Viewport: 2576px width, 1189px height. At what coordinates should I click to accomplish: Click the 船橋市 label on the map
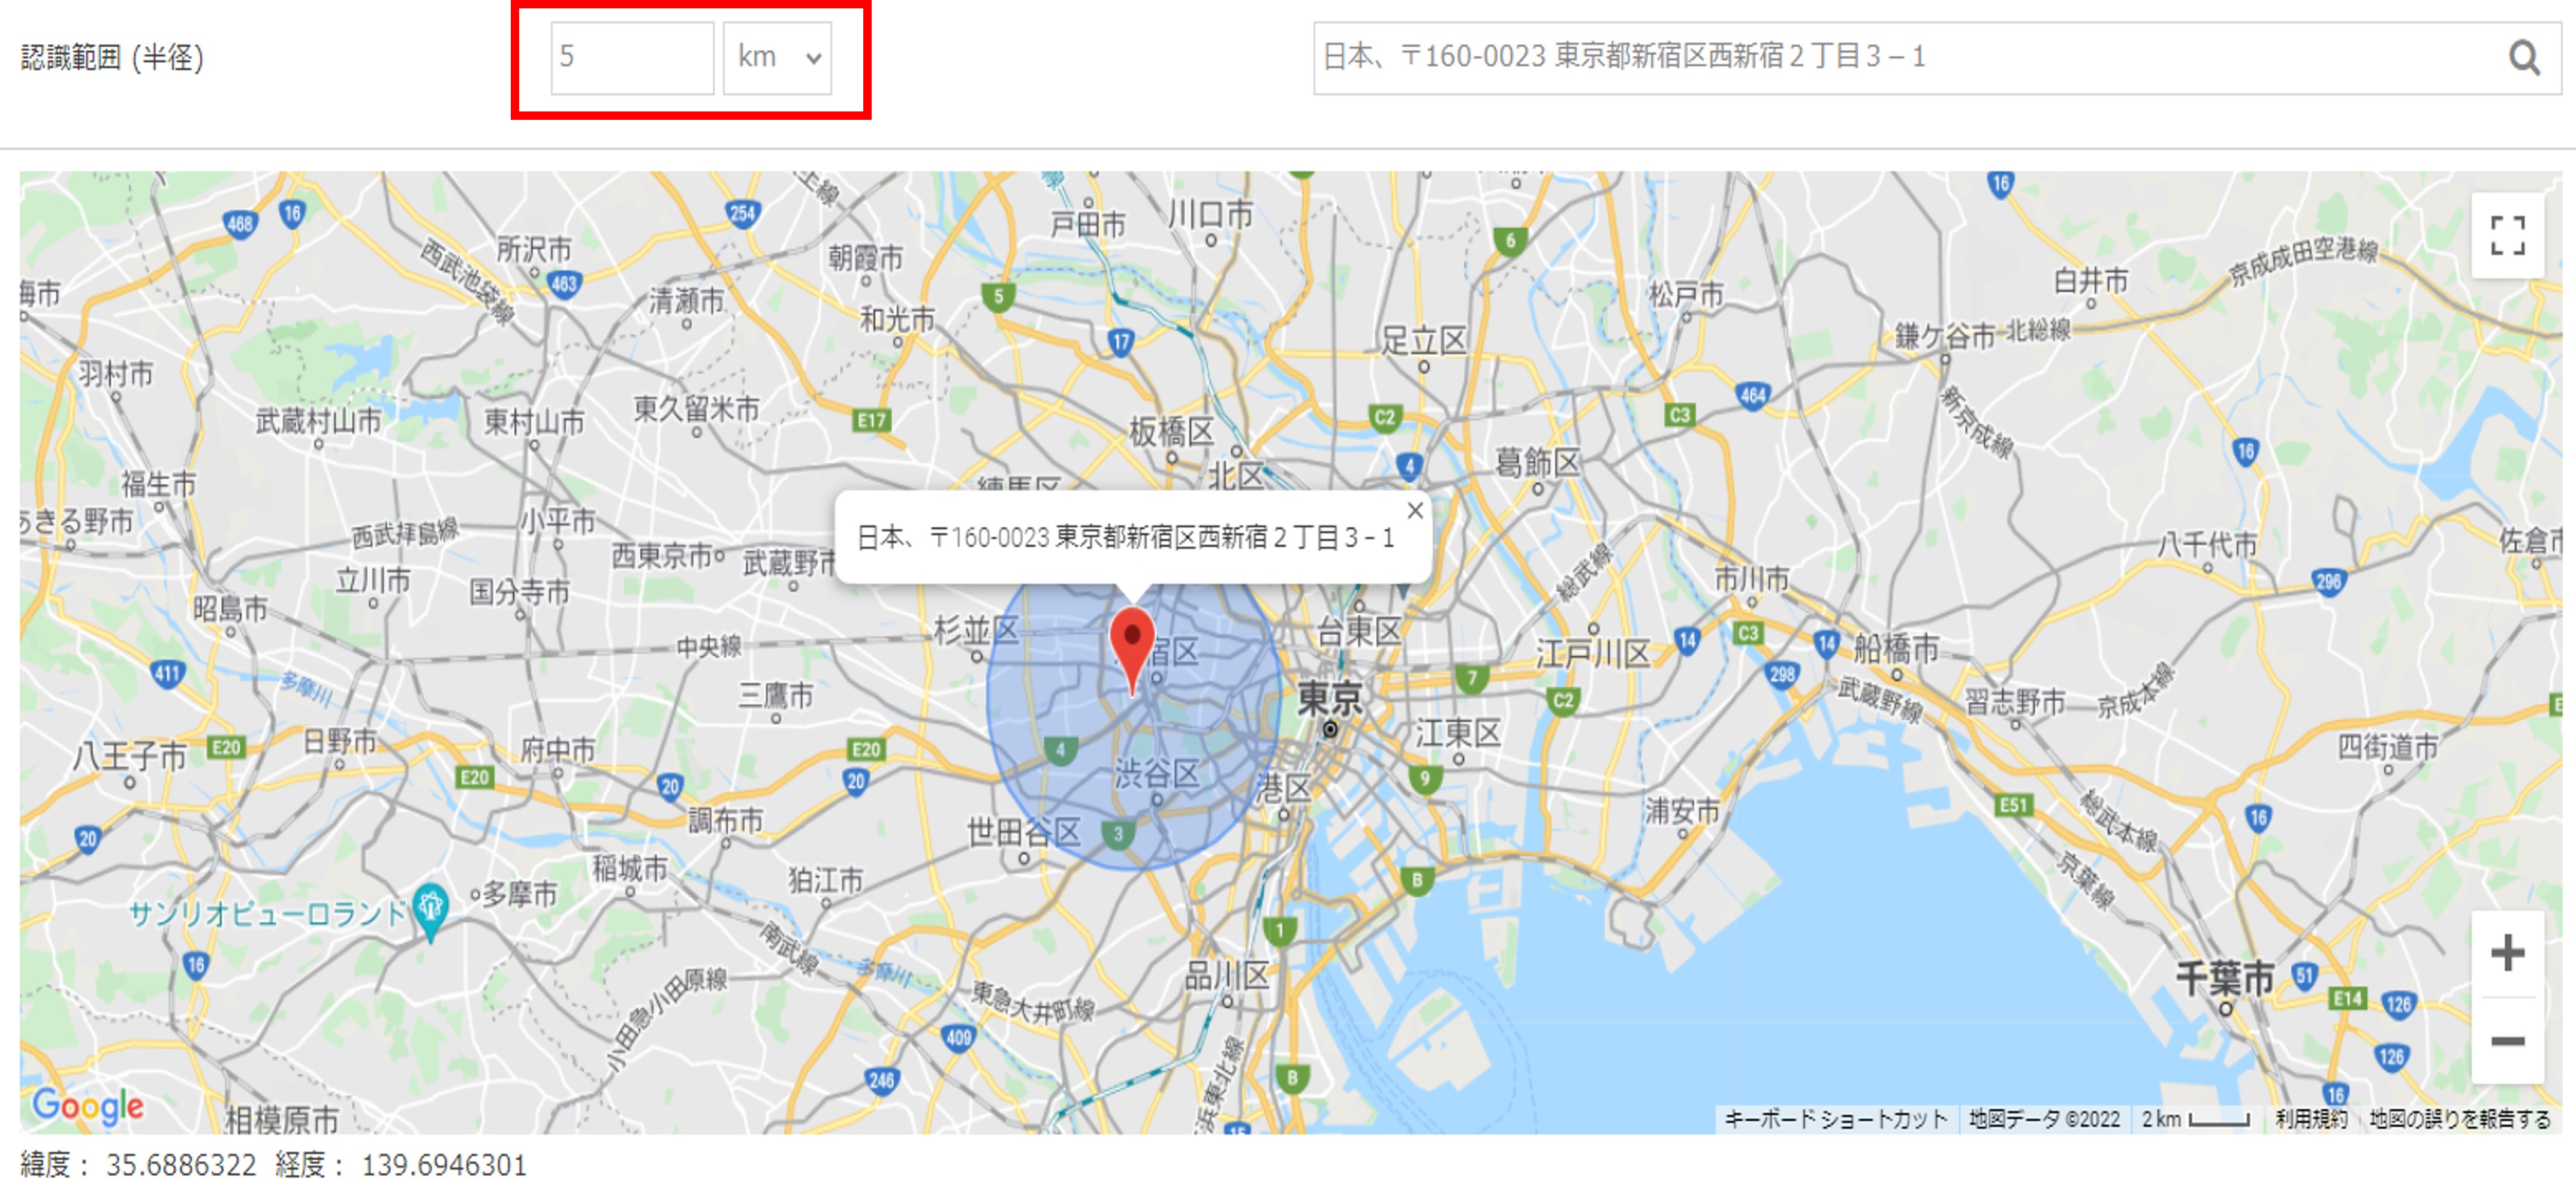(x=1896, y=649)
